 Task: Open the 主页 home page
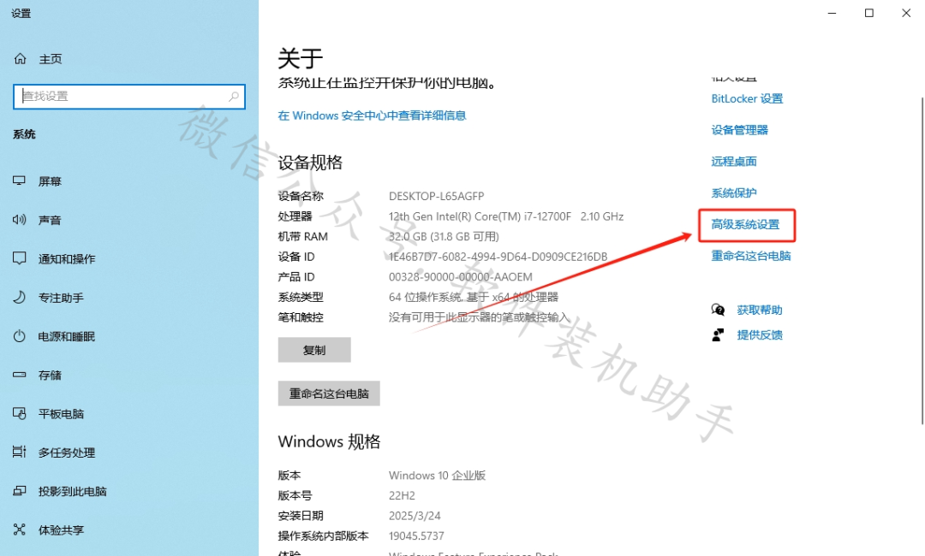pyautogui.click(x=51, y=59)
